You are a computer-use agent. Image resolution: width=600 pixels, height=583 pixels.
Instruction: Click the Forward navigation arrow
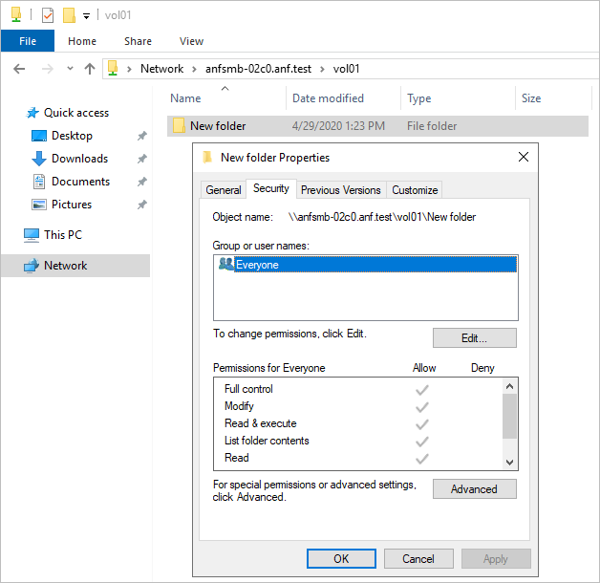point(48,69)
